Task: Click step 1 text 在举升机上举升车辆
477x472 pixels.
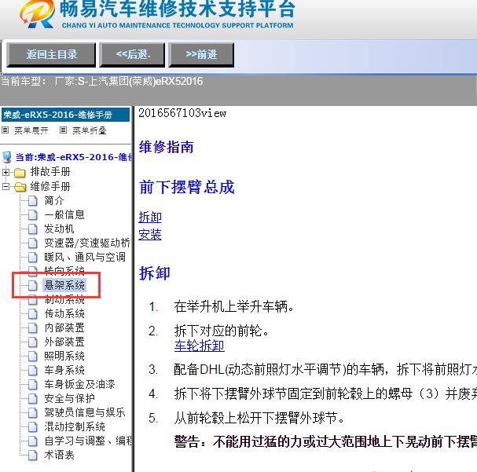Action: coord(233,306)
